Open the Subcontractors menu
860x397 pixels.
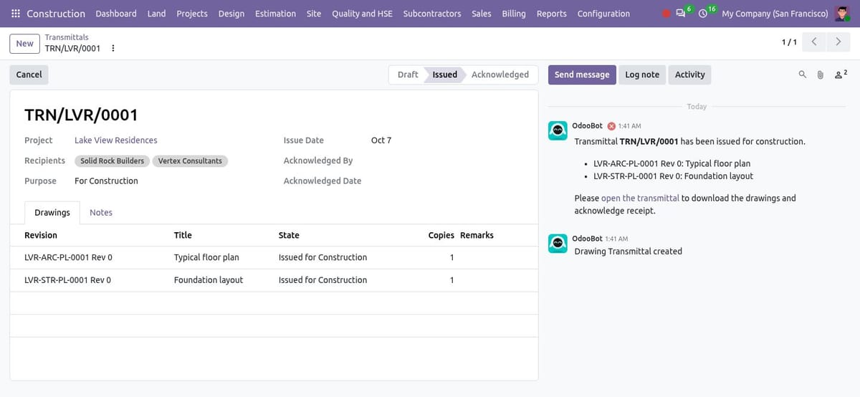click(432, 14)
